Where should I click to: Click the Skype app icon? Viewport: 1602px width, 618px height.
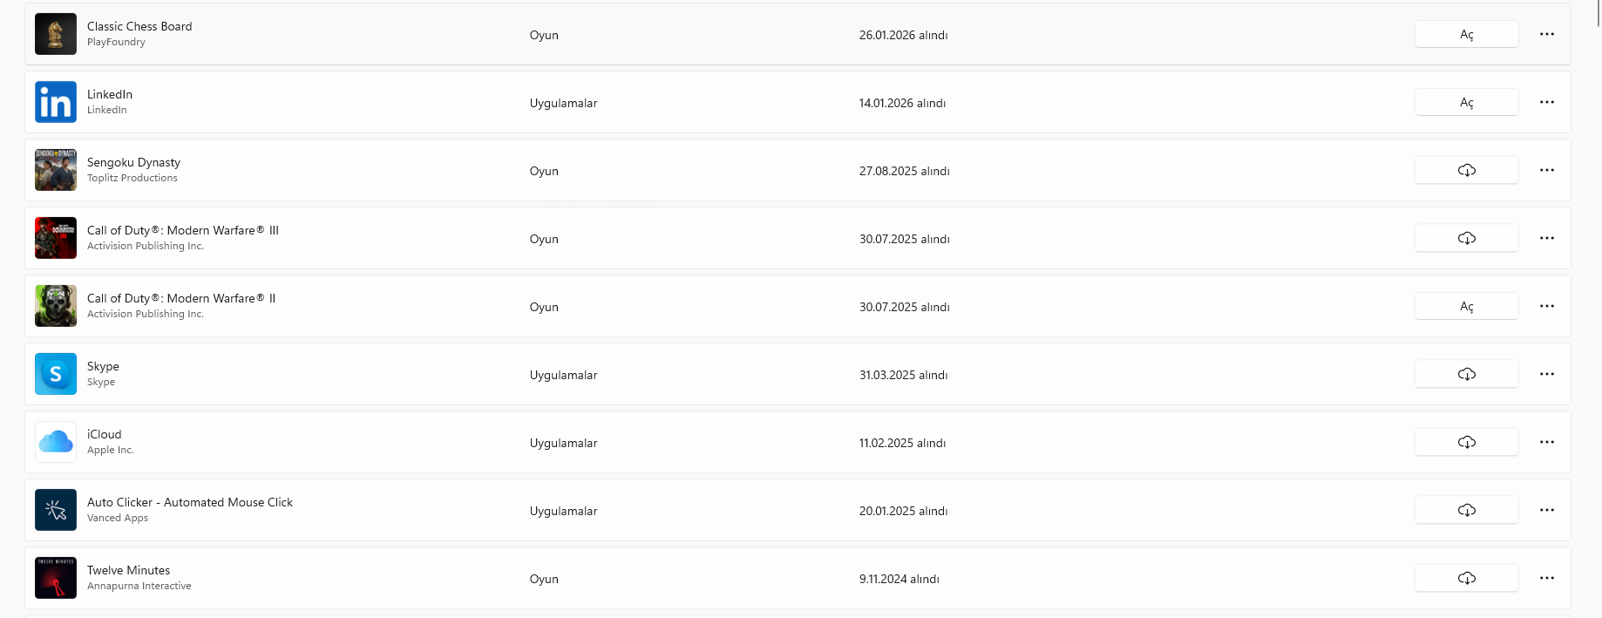(56, 374)
